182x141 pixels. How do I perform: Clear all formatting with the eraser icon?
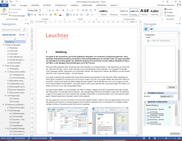point(63,10)
